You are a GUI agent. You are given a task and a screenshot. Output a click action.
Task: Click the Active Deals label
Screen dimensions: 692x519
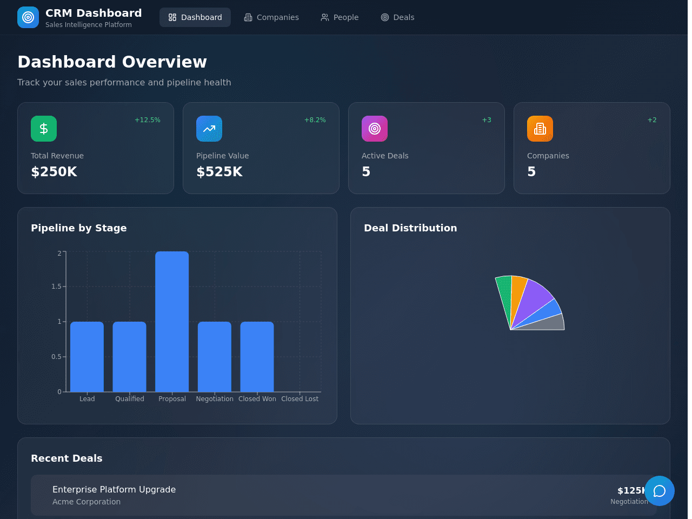(385, 156)
